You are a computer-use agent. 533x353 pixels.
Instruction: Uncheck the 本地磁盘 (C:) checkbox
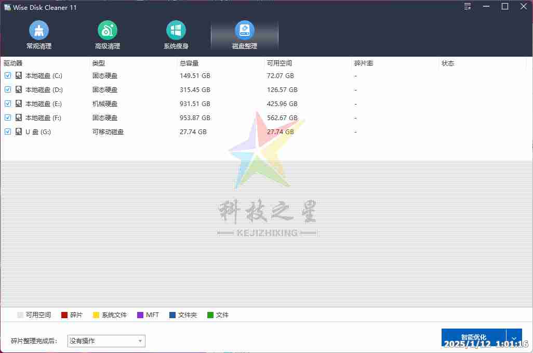pyautogui.click(x=7, y=75)
